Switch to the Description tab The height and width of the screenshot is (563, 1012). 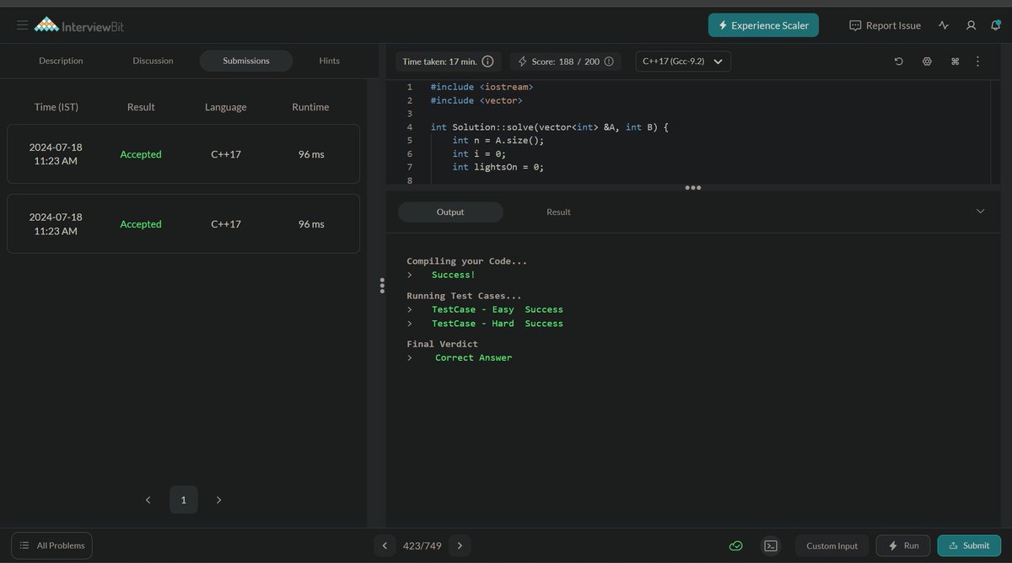pos(61,61)
